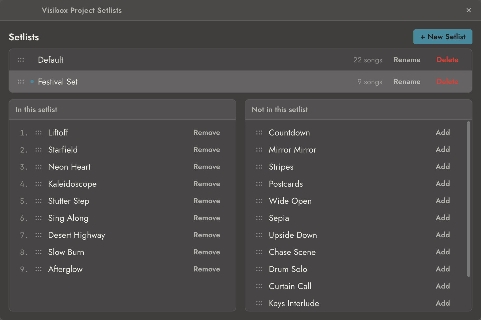Screen dimensions: 481x320
Task: Click the Afterglow song title
Action: pyautogui.click(x=65, y=269)
